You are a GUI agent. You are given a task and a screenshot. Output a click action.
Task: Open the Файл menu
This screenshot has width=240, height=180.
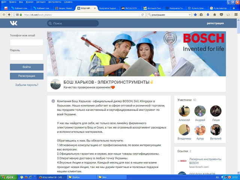click(4, 2)
